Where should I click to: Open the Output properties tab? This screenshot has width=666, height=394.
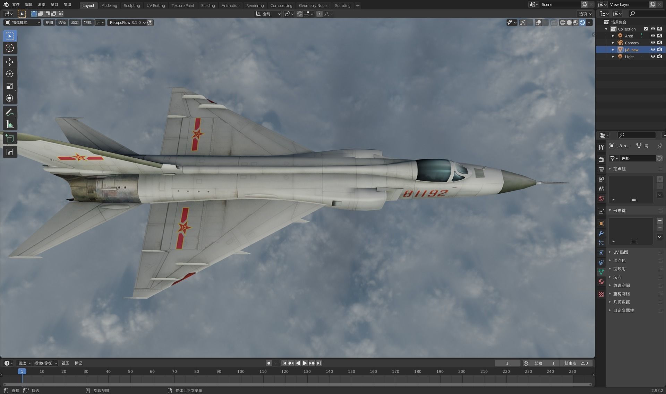[601, 169]
